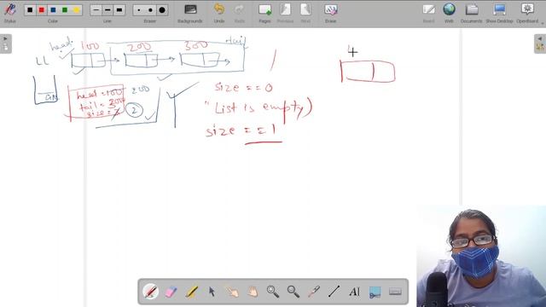Go to the Next page
Viewport: 546px width, 307px height.
(305, 14)
